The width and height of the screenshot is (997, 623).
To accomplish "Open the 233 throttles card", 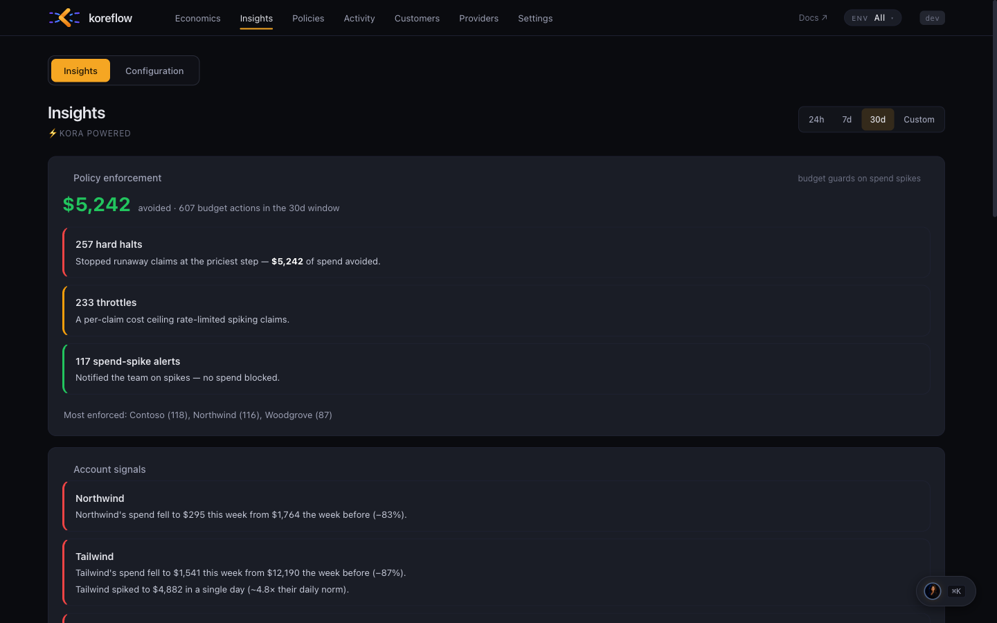I will tap(496, 311).
